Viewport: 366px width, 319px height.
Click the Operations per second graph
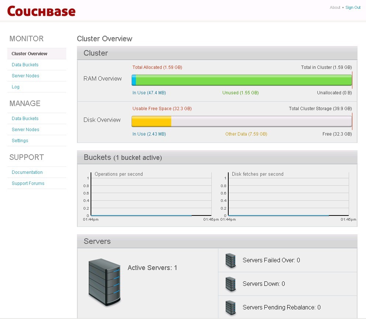coord(151,195)
